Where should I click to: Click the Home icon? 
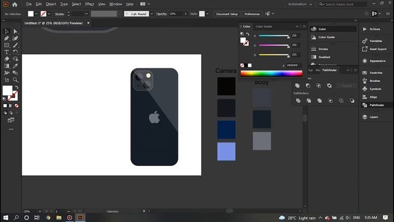(15, 4)
